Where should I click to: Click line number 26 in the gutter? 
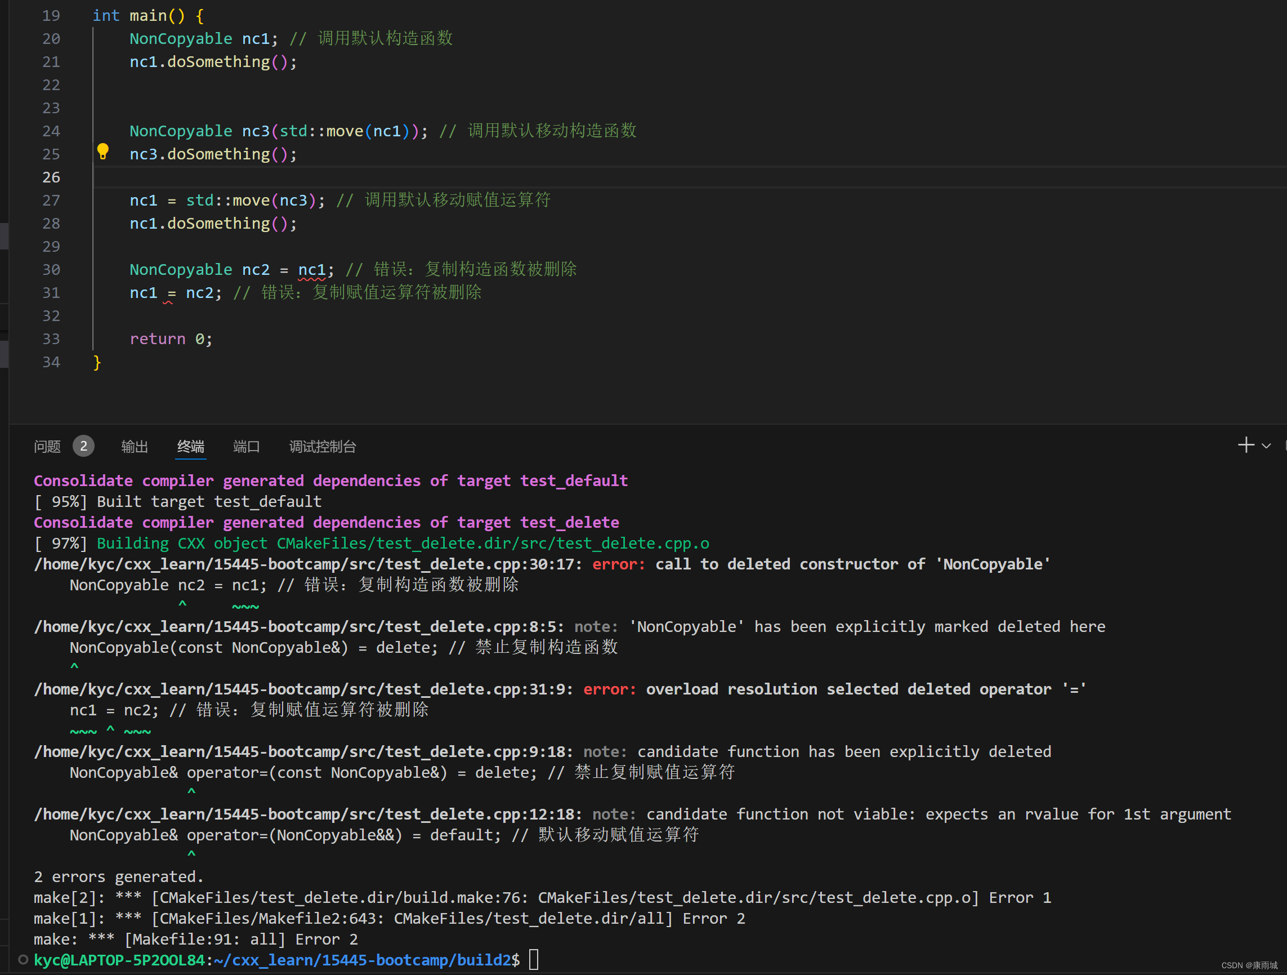[51, 177]
